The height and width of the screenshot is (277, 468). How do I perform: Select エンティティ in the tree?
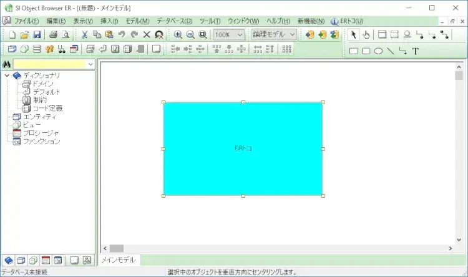point(39,117)
